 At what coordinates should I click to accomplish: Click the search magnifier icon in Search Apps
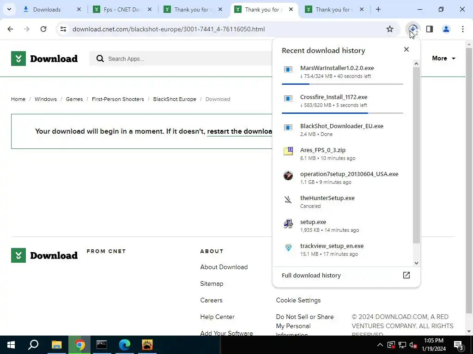(100, 59)
